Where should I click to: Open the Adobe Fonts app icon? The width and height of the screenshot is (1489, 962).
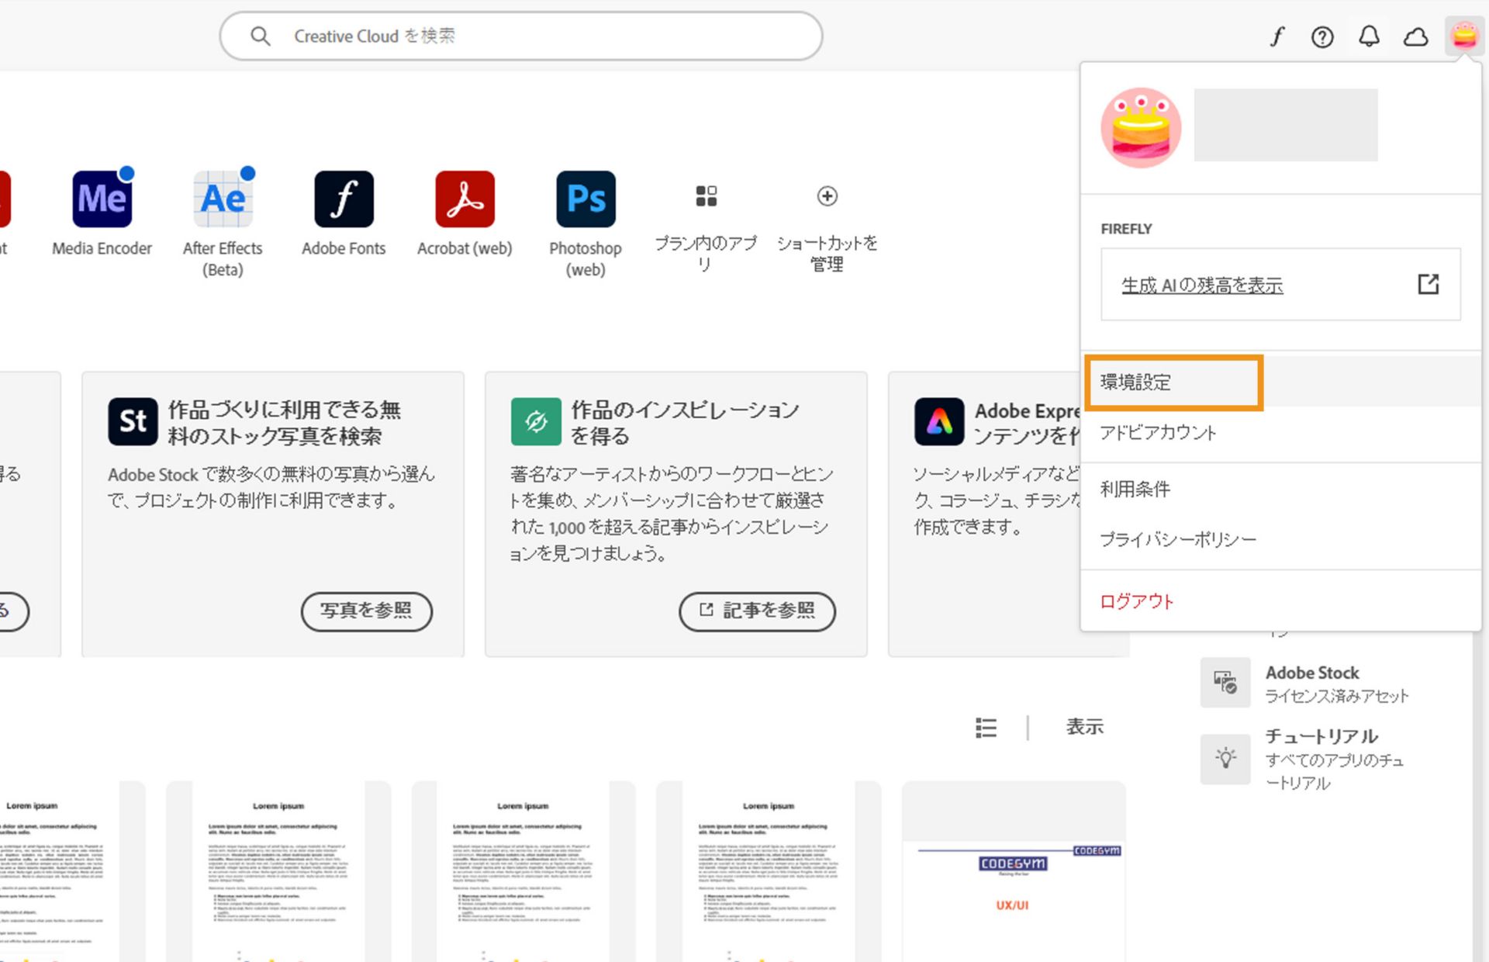(344, 199)
